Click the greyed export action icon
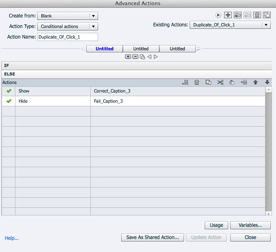The image size is (276, 252). pyautogui.click(x=247, y=15)
